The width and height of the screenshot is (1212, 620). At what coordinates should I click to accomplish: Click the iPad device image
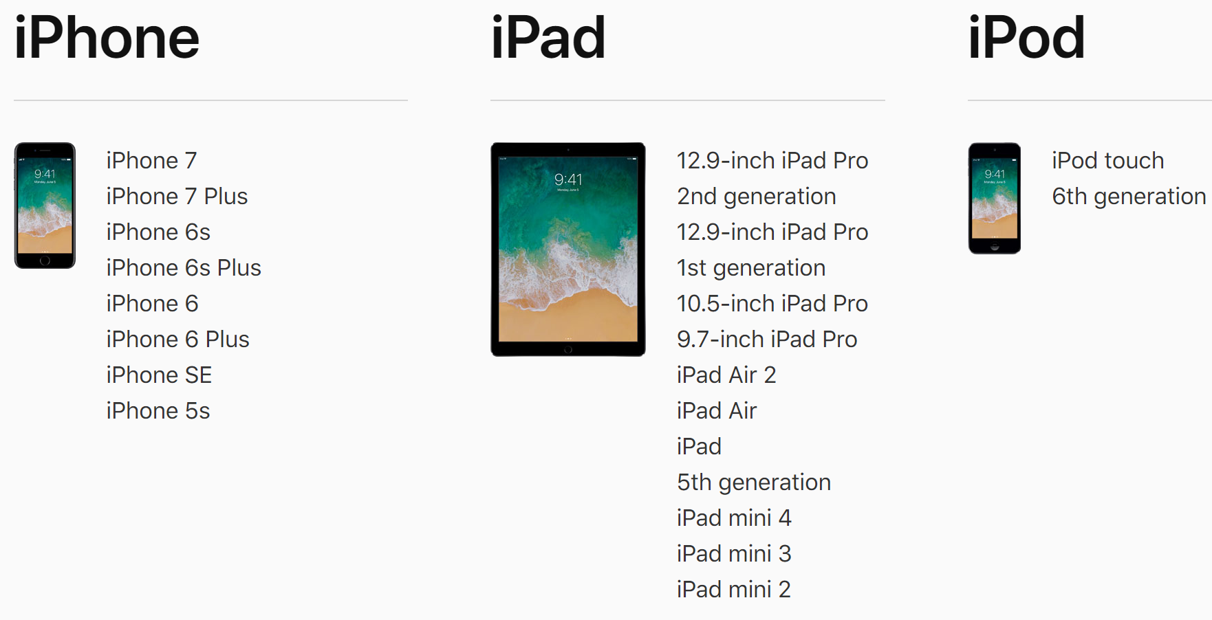567,250
